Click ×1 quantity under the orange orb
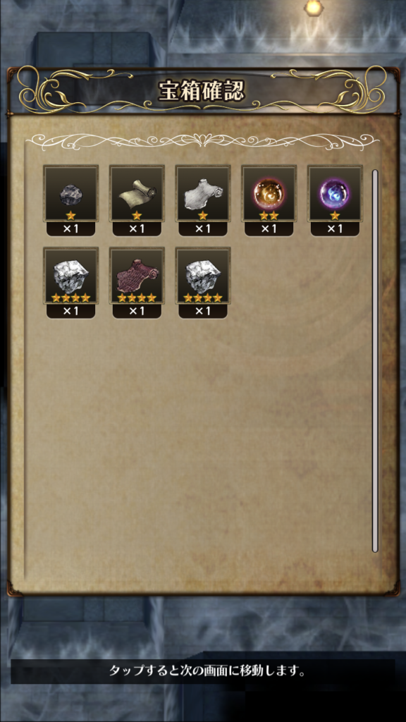The width and height of the screenshot is (406, 722). (x=269, y=229)
